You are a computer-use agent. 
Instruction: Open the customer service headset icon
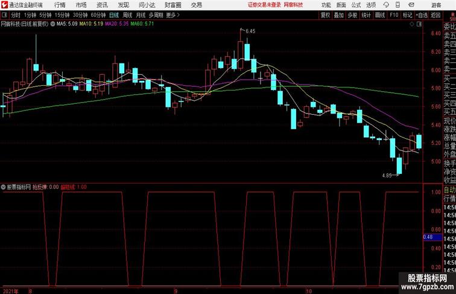[386, 5]
